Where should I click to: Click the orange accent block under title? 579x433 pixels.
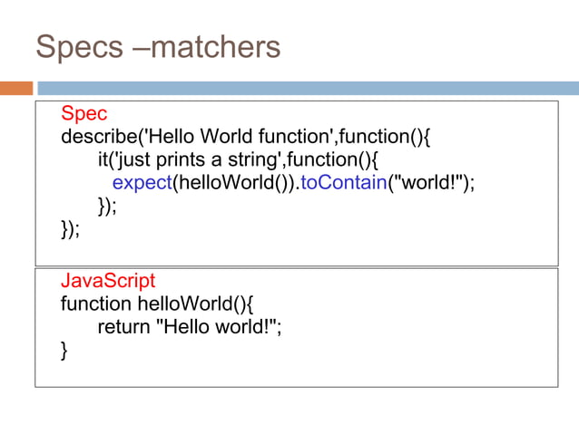pos(16,89)
